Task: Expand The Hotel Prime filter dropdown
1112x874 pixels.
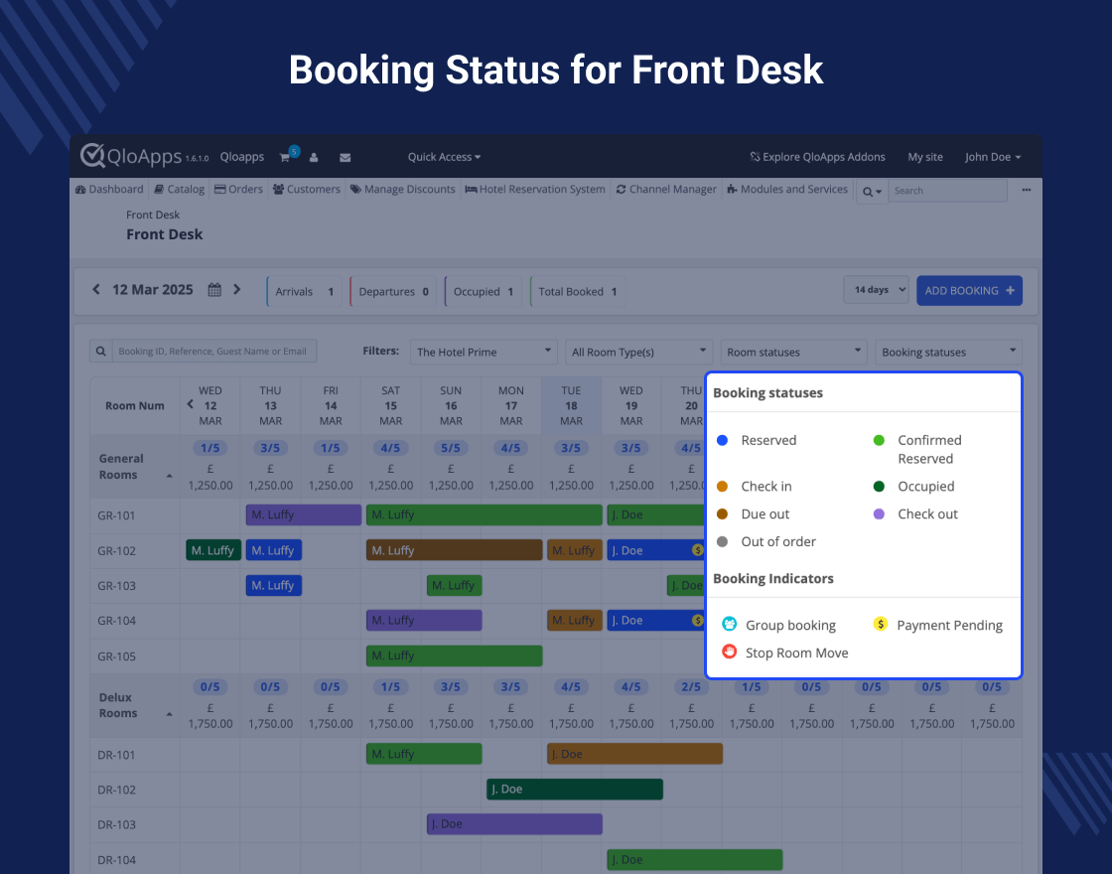Action: pos(483,352)
